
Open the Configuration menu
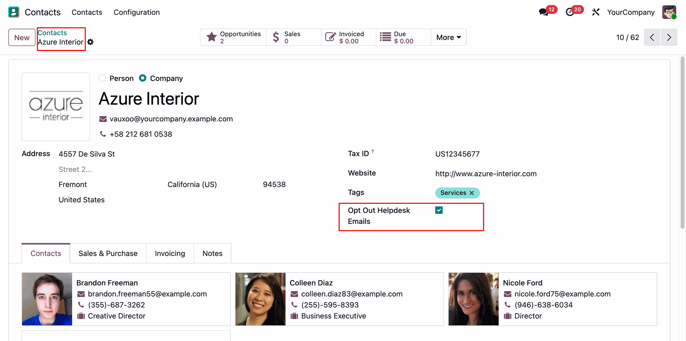click(x=136, y=12)
